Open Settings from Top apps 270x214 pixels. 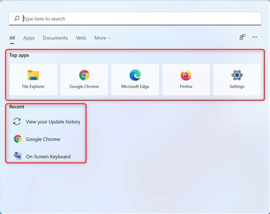tap(237, 79)
